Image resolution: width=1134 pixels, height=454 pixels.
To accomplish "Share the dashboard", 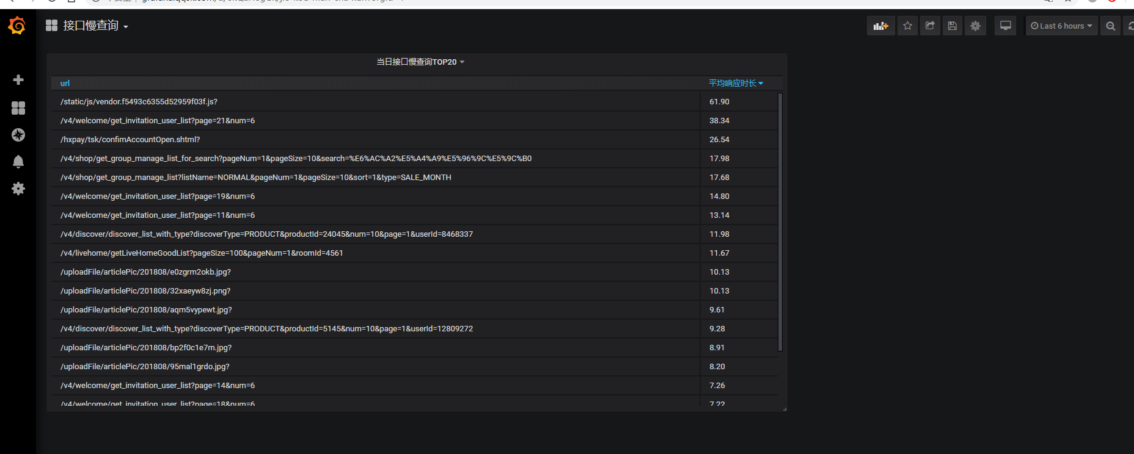I will 930,26.
